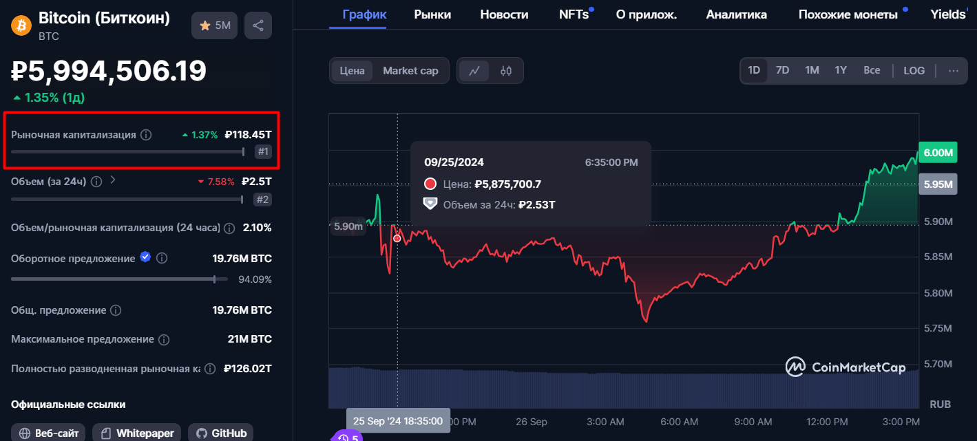Open info icon beside Рыночная капитализация

[x=146, y=135]
